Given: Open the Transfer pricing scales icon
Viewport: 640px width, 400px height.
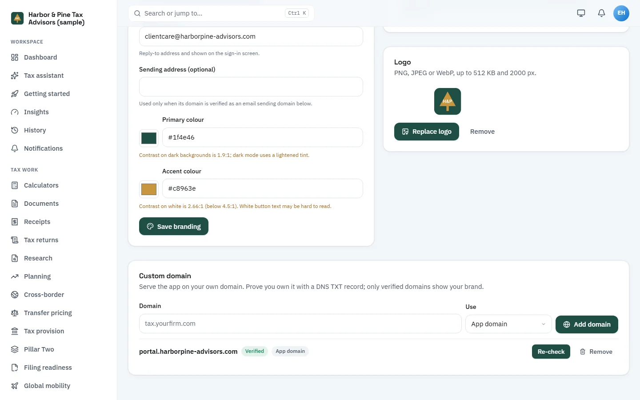Looking at the screenshot, I should click(x=15, y=313).
